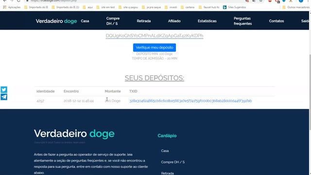Click the 'Verifique meu depósito' button
The height and width of the screenshot is (175, 311).
(155, 48)
